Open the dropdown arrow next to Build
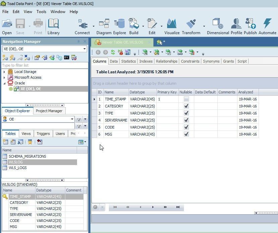 click(143, 26)
